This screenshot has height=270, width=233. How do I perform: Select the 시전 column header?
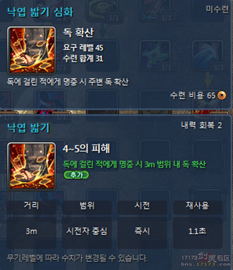point(142,205)
